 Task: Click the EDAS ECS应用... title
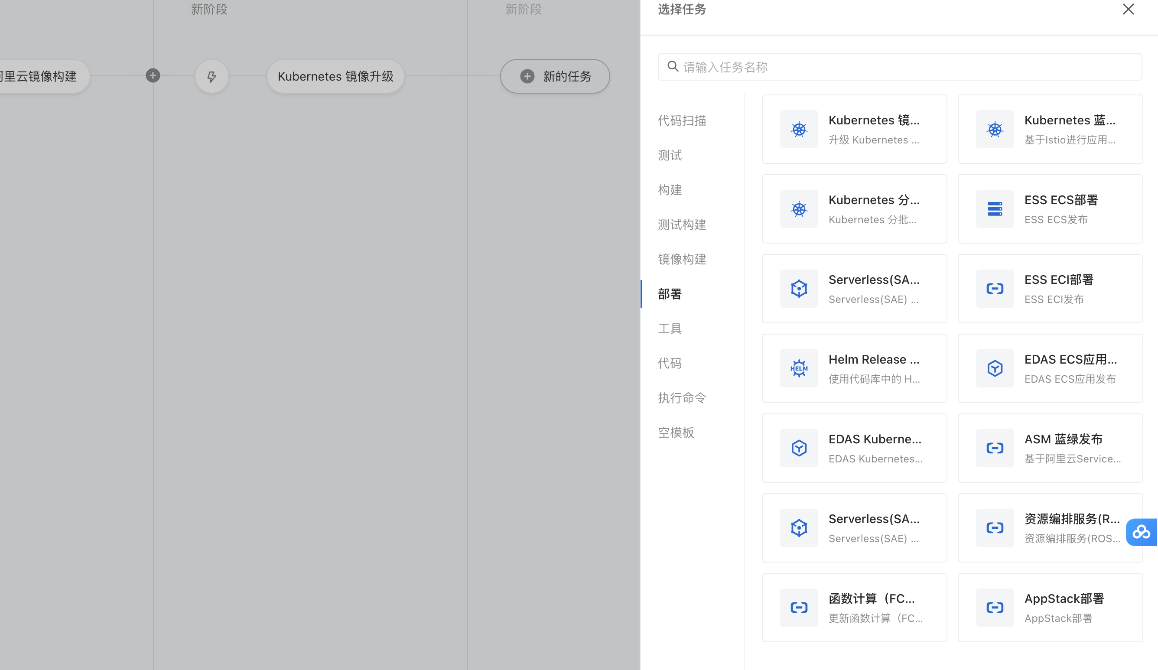pyautogui.click(x=1071, y=359)
